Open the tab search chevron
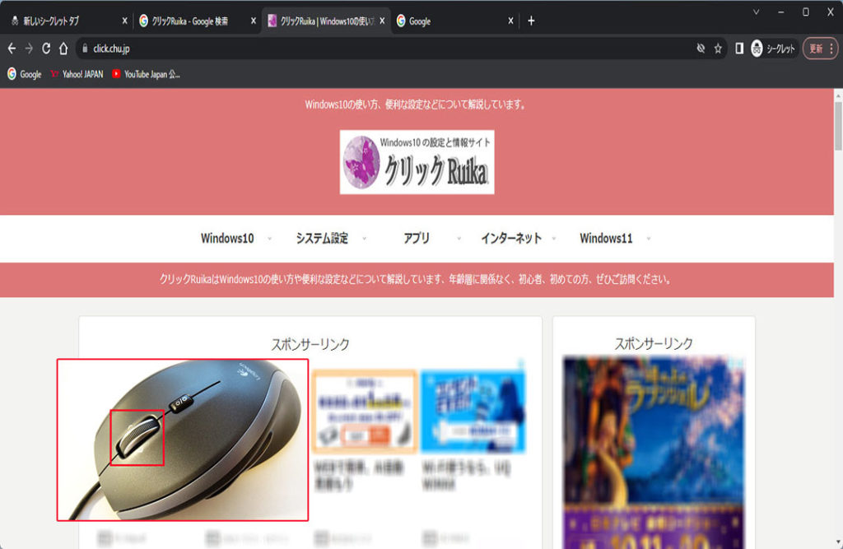Image resolution: width=843 pixels, height=549 pixels. (756, 12)
